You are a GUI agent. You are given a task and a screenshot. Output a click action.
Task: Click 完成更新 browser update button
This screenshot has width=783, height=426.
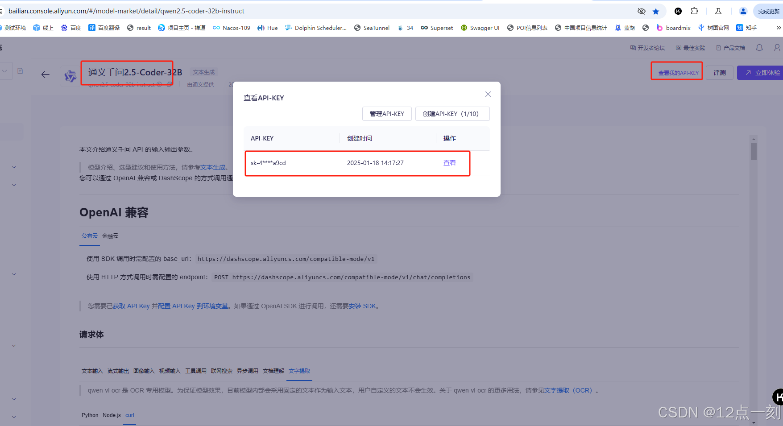tap(768, 11)
